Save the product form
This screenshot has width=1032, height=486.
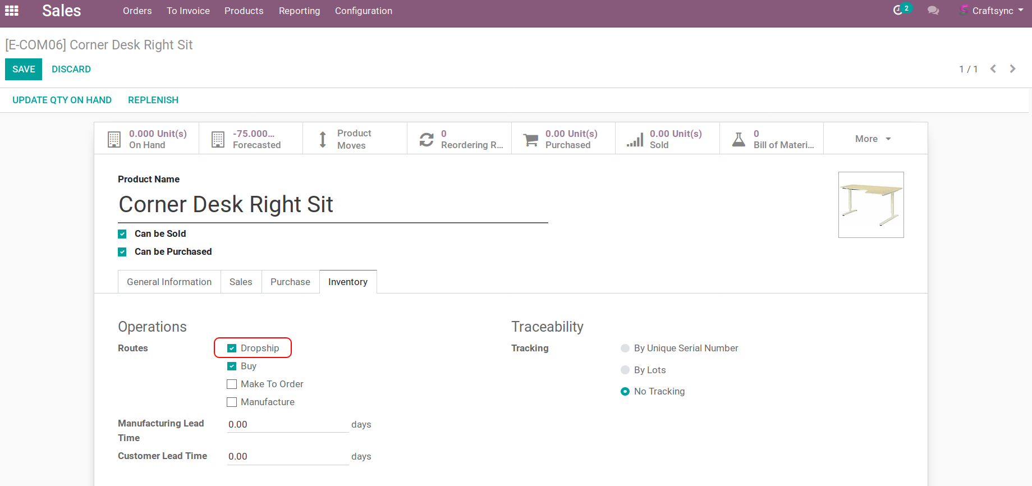pyautogui.click(x=24, y=69)
